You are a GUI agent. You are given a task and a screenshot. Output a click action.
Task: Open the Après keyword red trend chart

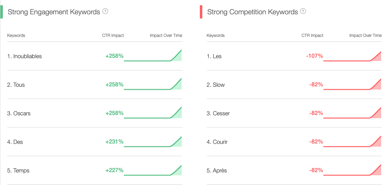[x=352, y=170]
